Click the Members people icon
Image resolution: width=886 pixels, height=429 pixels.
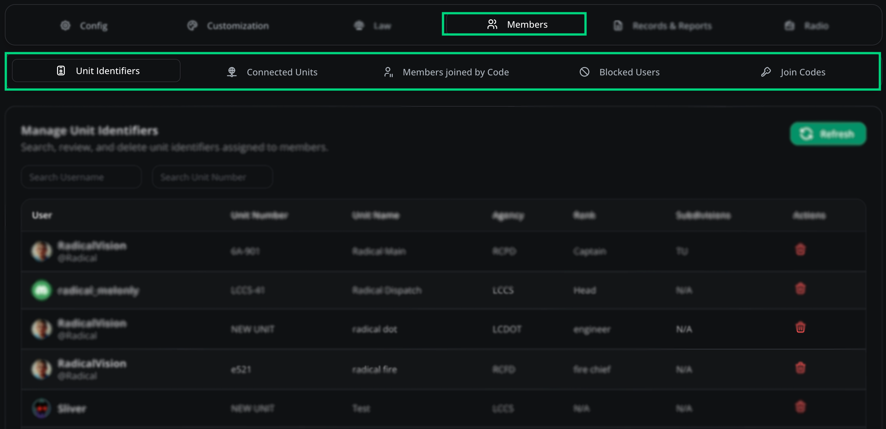(x=493, y=24)
